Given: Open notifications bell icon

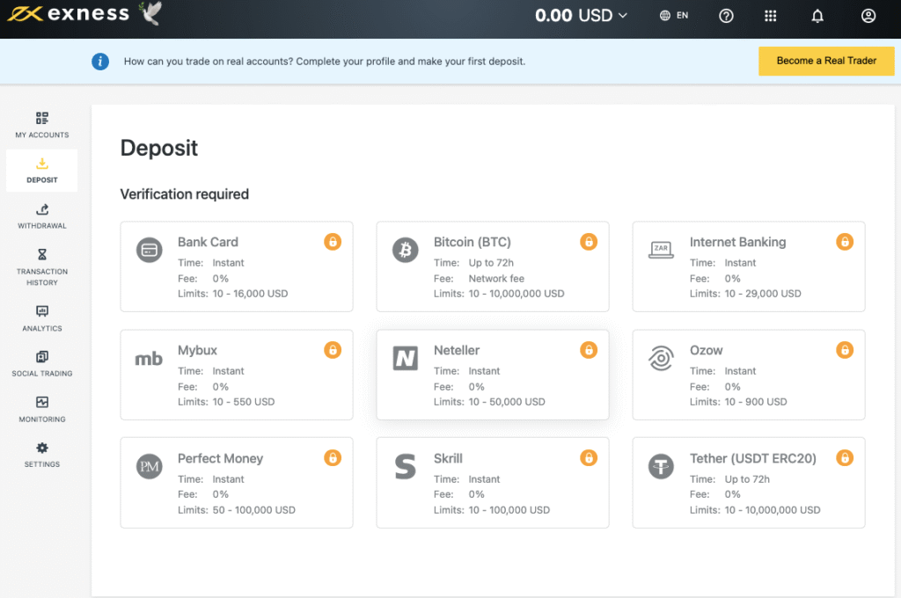Looking at the screenshot, I should point(817,16).
